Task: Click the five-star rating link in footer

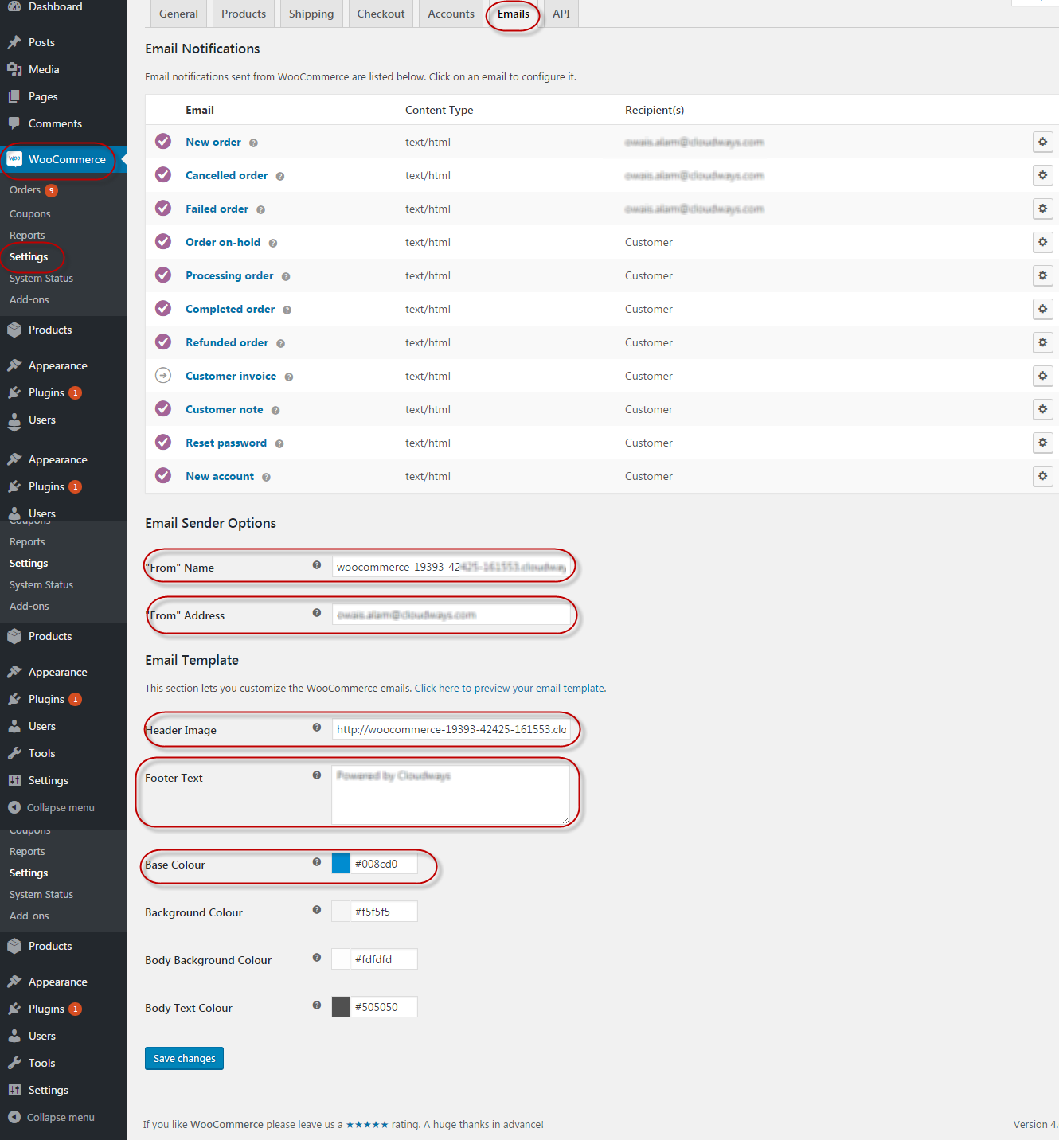Action: [367, 1124]
